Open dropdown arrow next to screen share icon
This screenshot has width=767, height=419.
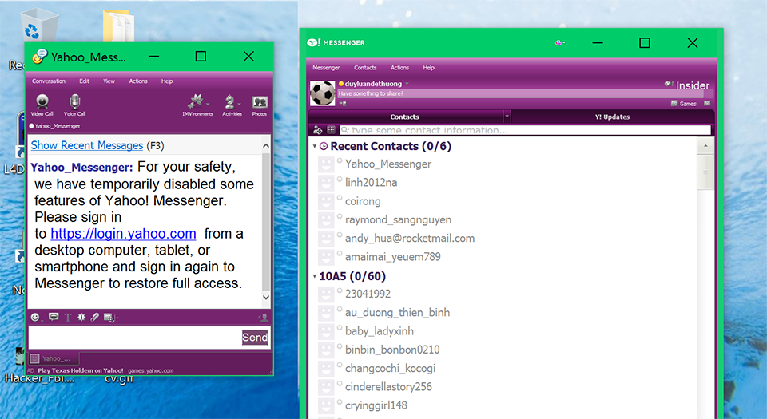[x=117, y=318]
